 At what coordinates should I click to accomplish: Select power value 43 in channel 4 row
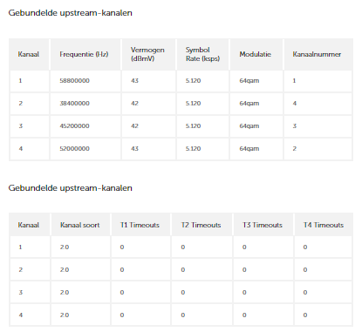pyautogui.click(x=134, y=149)
